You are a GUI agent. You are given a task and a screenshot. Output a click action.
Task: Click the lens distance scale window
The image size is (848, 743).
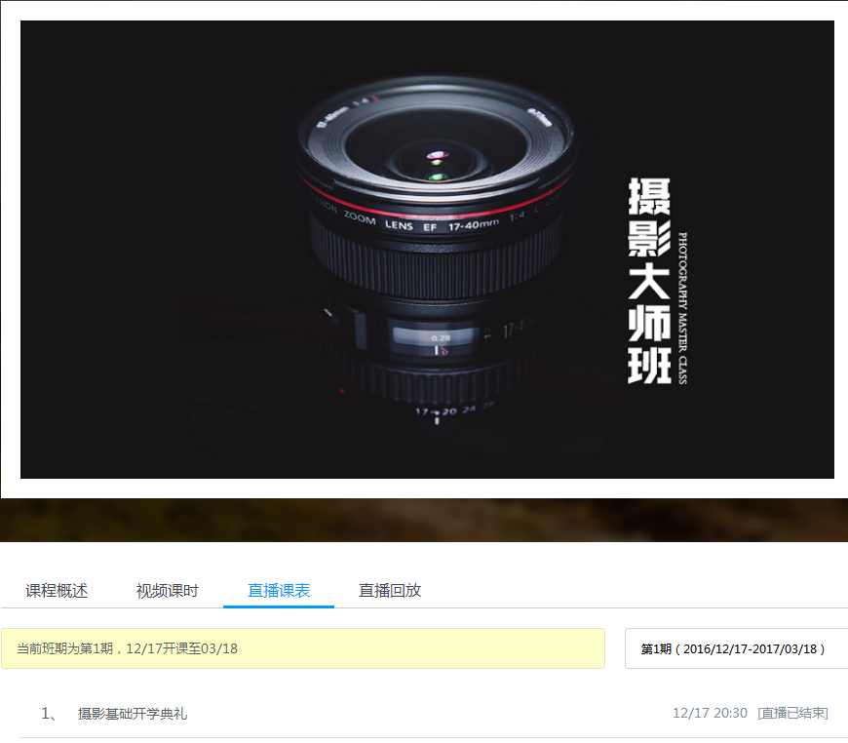(436, 338)
